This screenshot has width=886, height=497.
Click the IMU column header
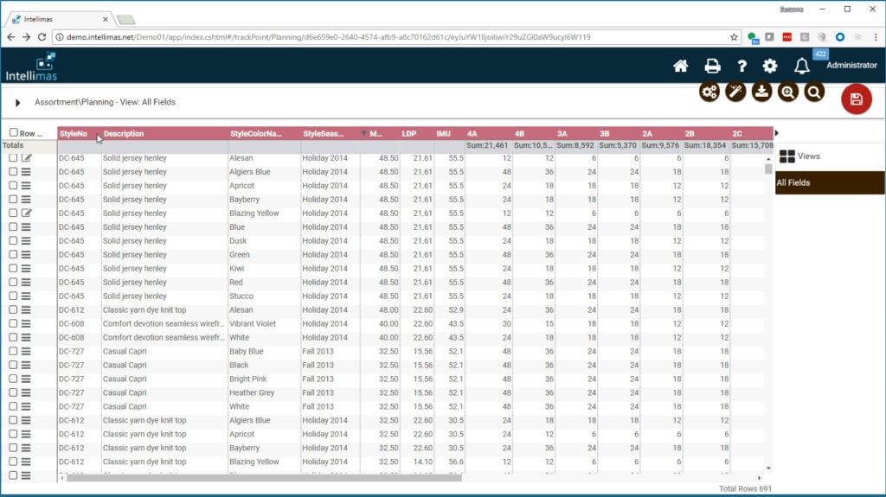[x=444, y=134]
